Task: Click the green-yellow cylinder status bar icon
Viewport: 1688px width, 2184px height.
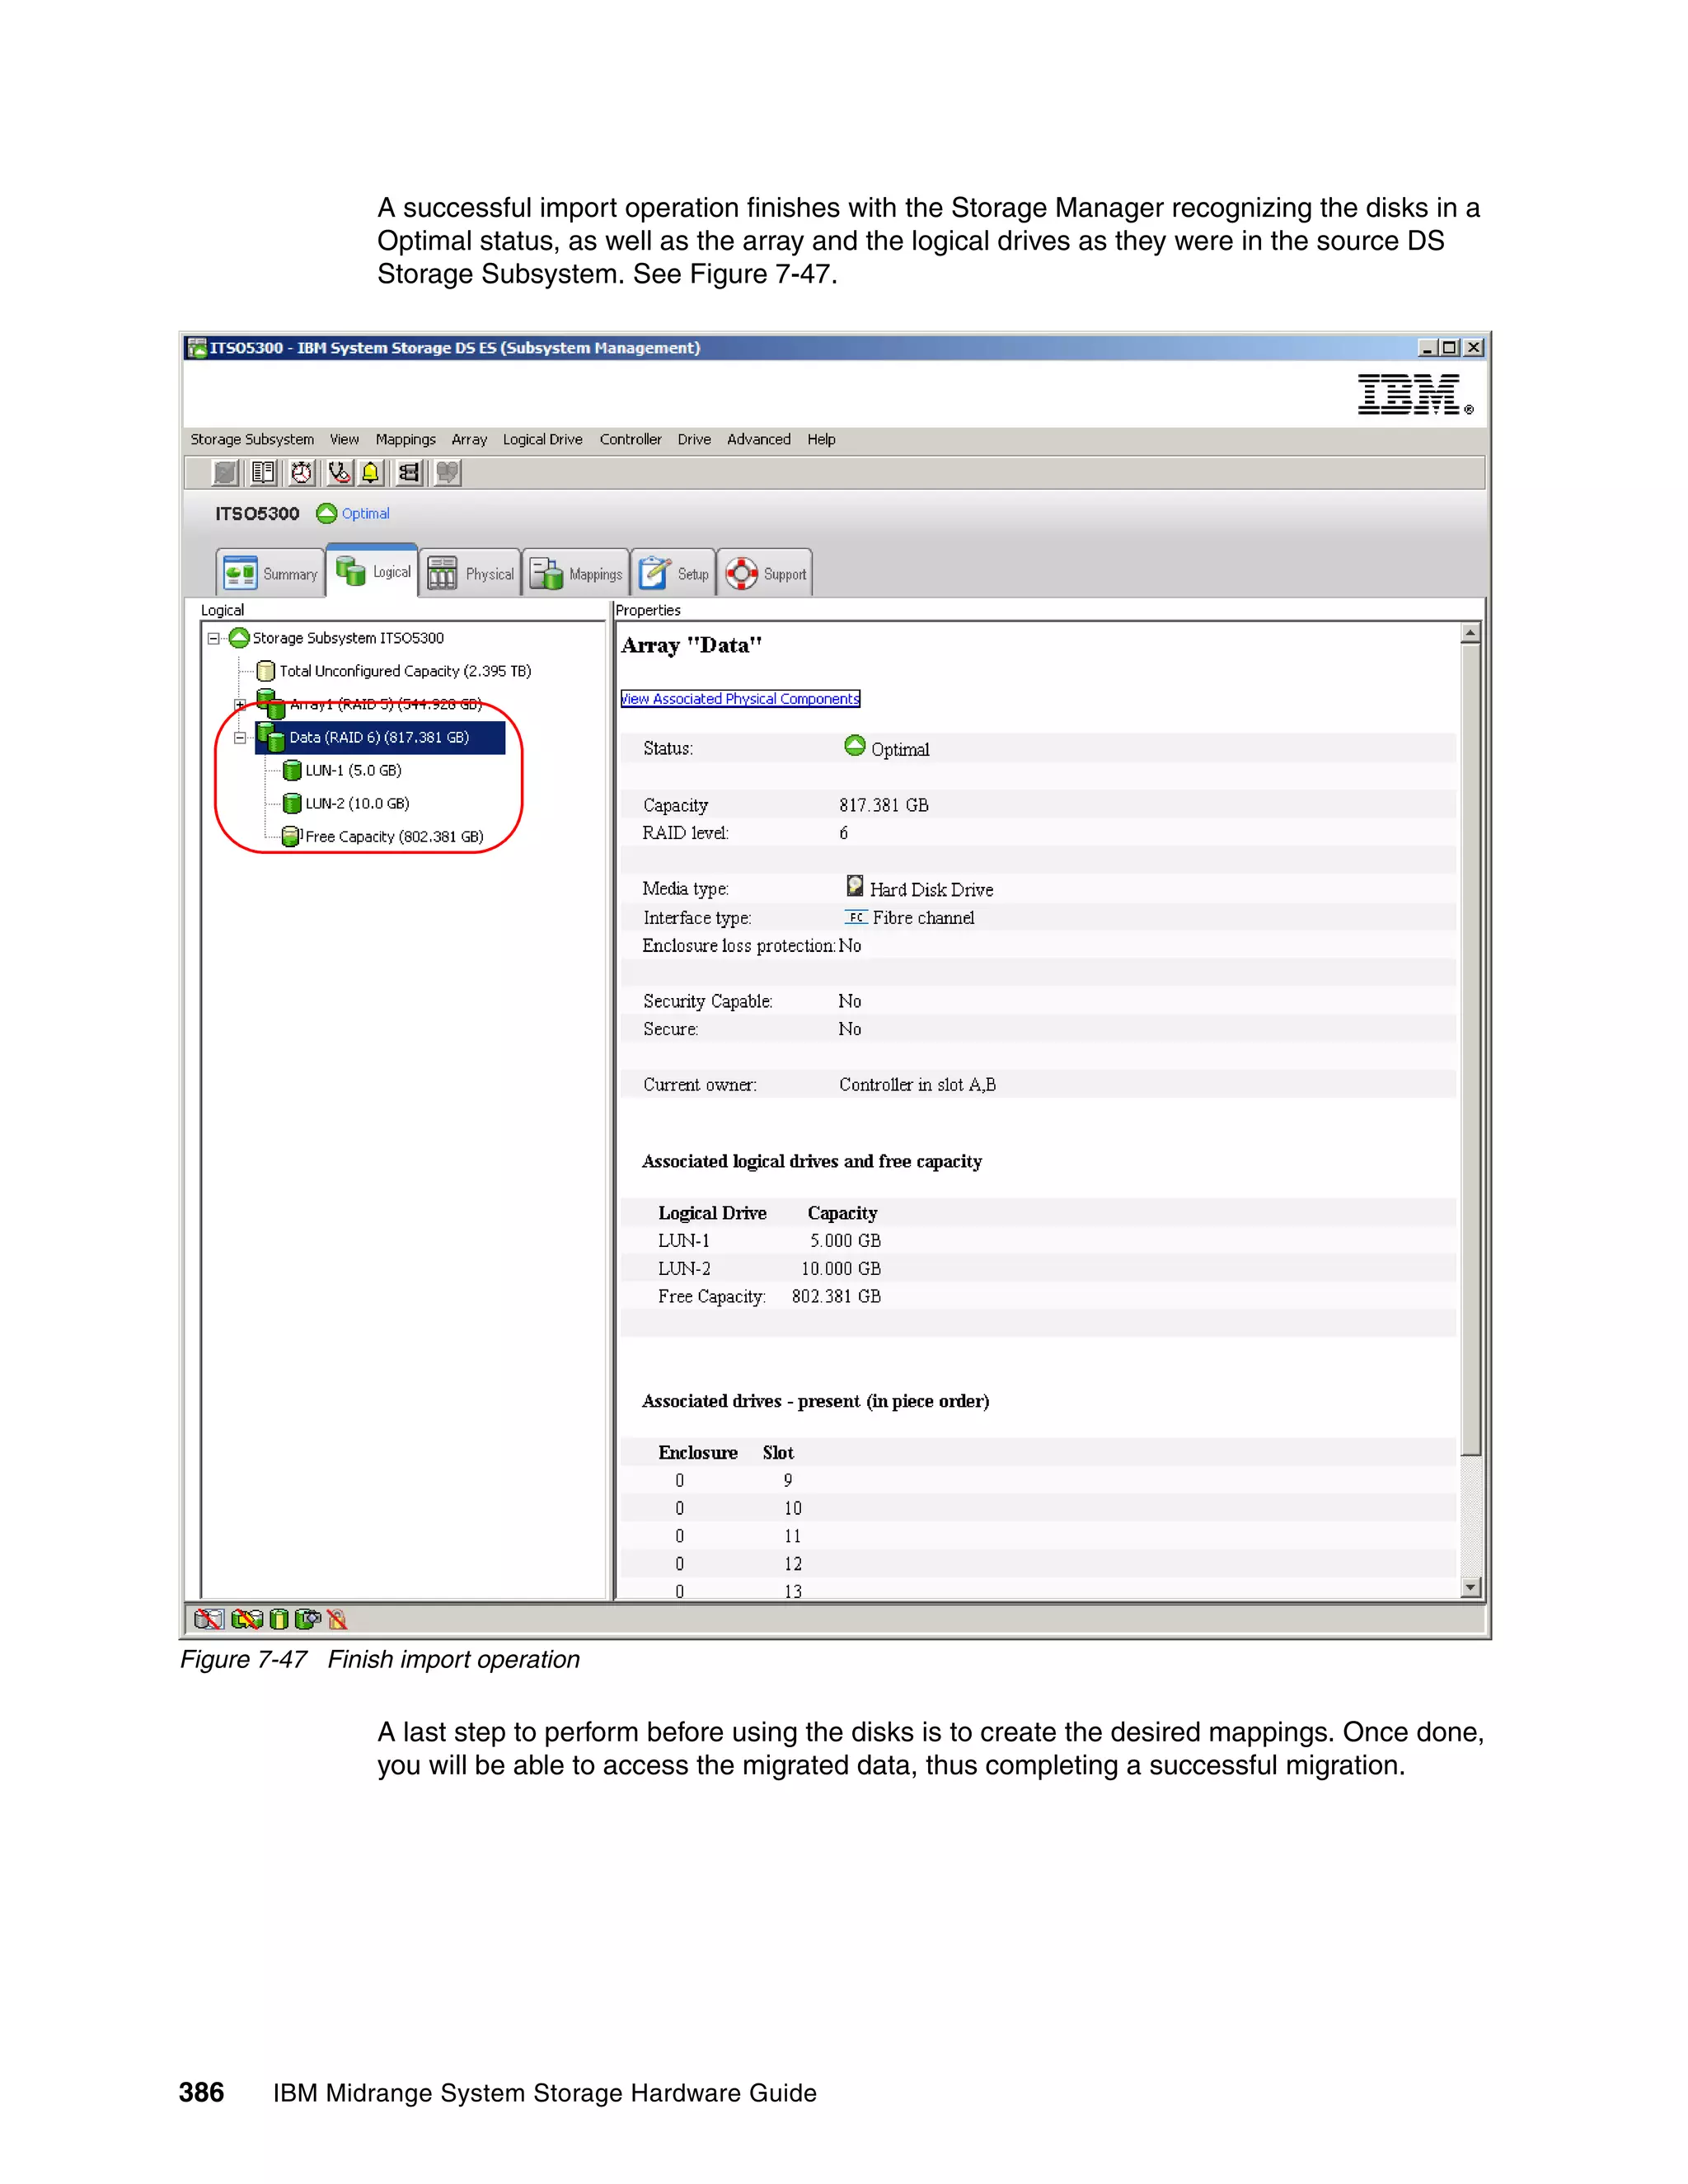Action: 279,1619
